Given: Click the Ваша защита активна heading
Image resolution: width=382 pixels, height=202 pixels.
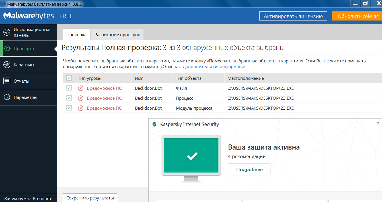Looking at the screenshot, I should coord(264,147).
